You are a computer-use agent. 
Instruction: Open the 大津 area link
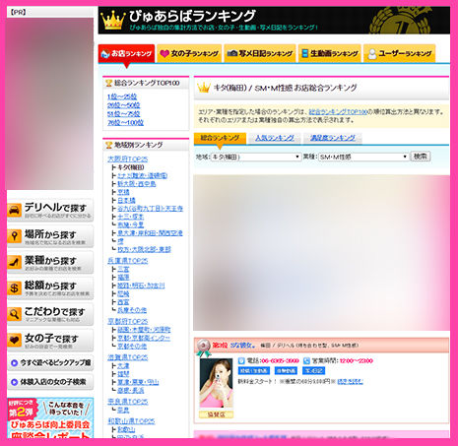tap(123, 365)
